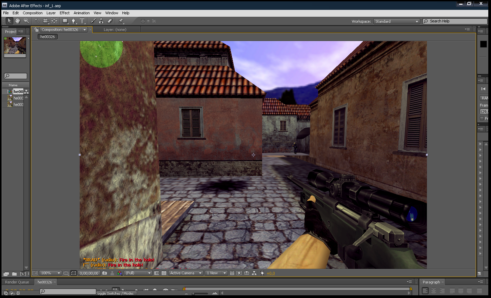Click the Project panel search field
The width and height of the screenshot is (491, 298).
(16, 76)
